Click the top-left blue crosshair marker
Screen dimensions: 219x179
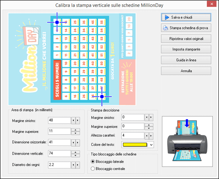pyautogui.click(x=57, y=22)
